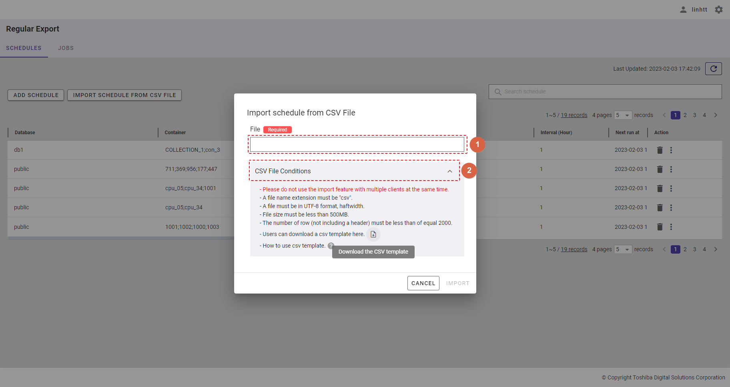Select the Schedules tab

point(24,48)
